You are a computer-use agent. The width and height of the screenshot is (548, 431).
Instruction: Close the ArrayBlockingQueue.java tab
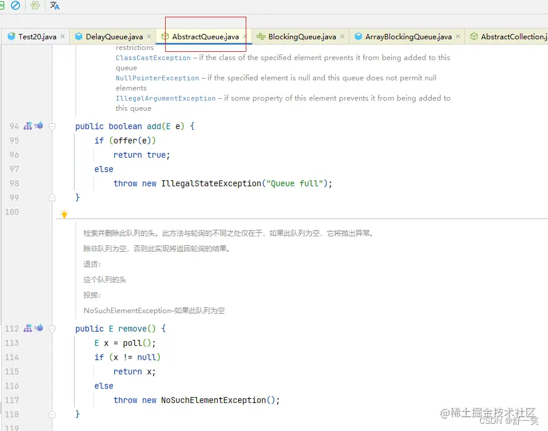(x=458, y=36)
